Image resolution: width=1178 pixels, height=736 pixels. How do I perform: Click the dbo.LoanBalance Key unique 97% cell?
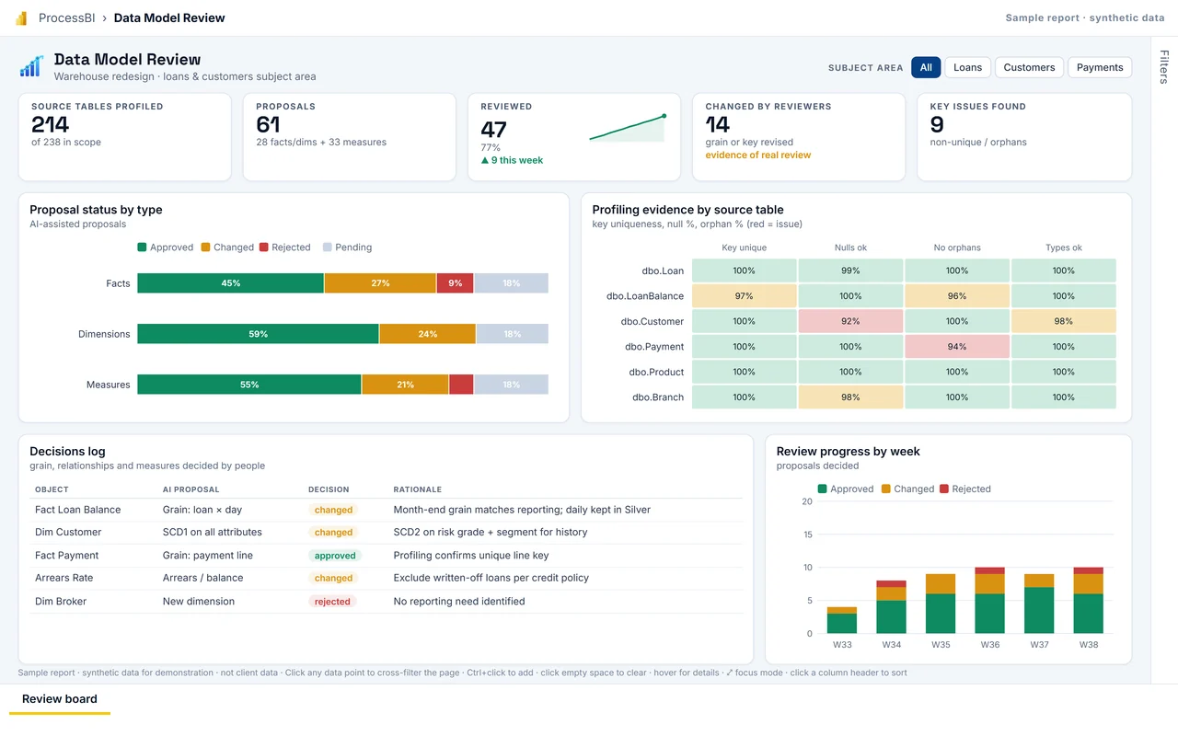(x=744, y=296)
